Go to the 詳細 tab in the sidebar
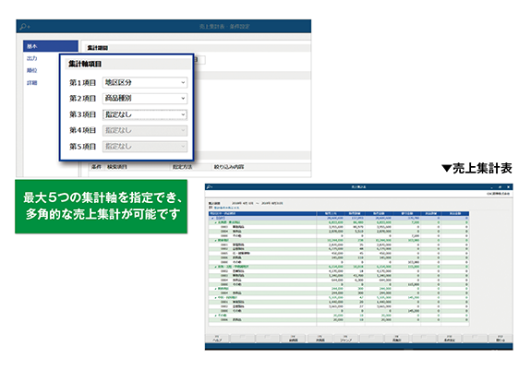Viewport: 531px width, 370px height. 31,82
